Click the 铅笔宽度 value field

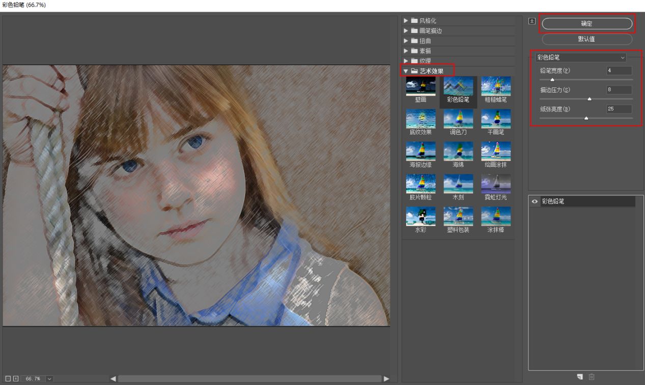tap(619, 71)
